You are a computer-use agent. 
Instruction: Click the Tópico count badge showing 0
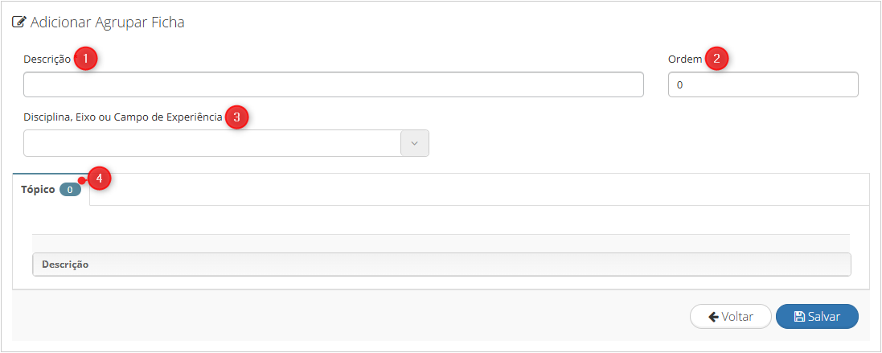point(70,190)
